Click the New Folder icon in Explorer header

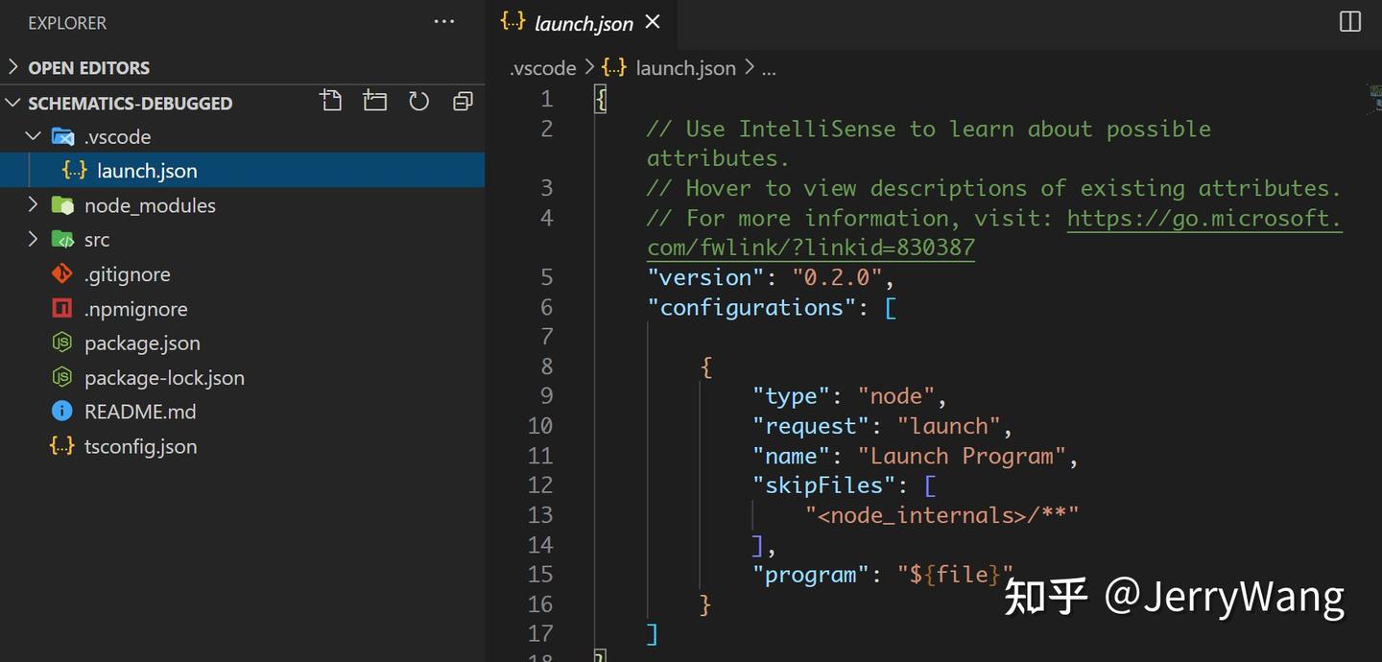coord(375,101)
